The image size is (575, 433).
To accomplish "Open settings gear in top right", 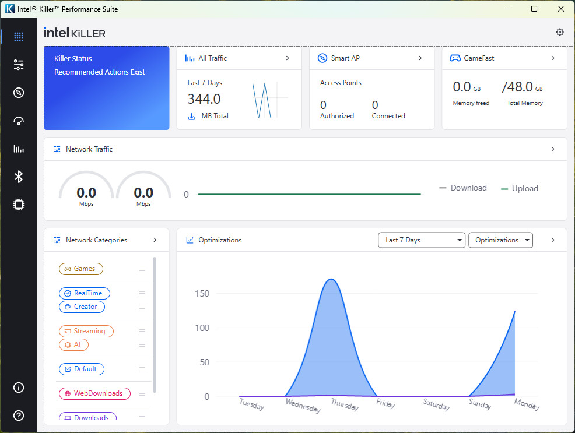I will (560, 32).
